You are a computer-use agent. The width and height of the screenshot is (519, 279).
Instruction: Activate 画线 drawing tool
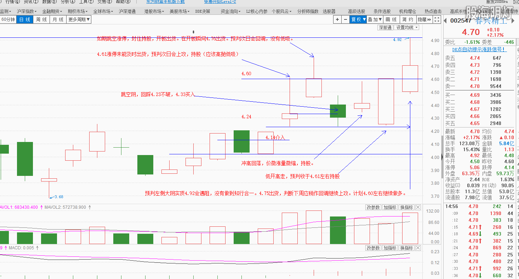391,19
